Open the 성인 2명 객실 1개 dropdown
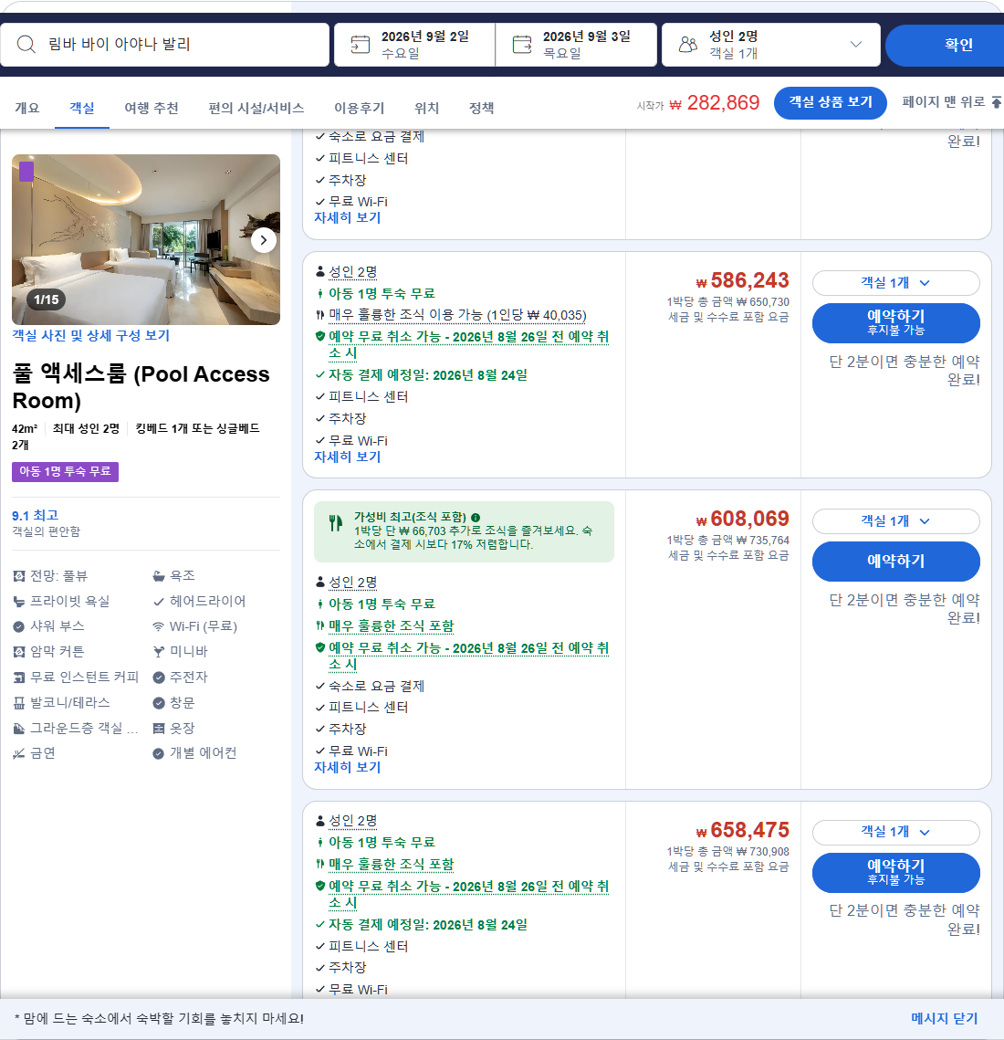 [770, 45]
